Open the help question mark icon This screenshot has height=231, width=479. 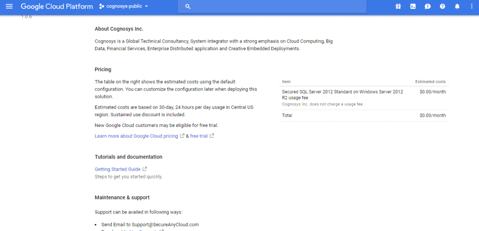(443, 7)
